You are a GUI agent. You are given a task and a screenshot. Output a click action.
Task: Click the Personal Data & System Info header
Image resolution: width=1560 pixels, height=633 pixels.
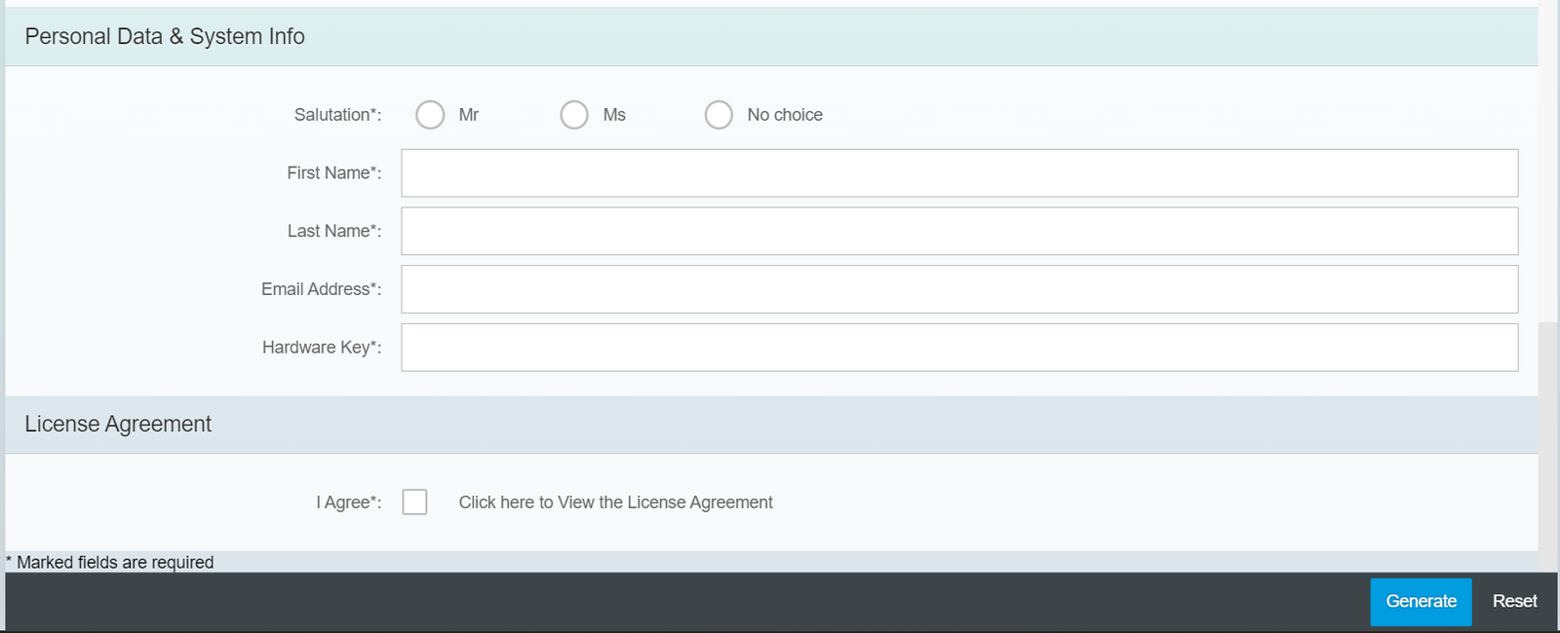(165, 37)
